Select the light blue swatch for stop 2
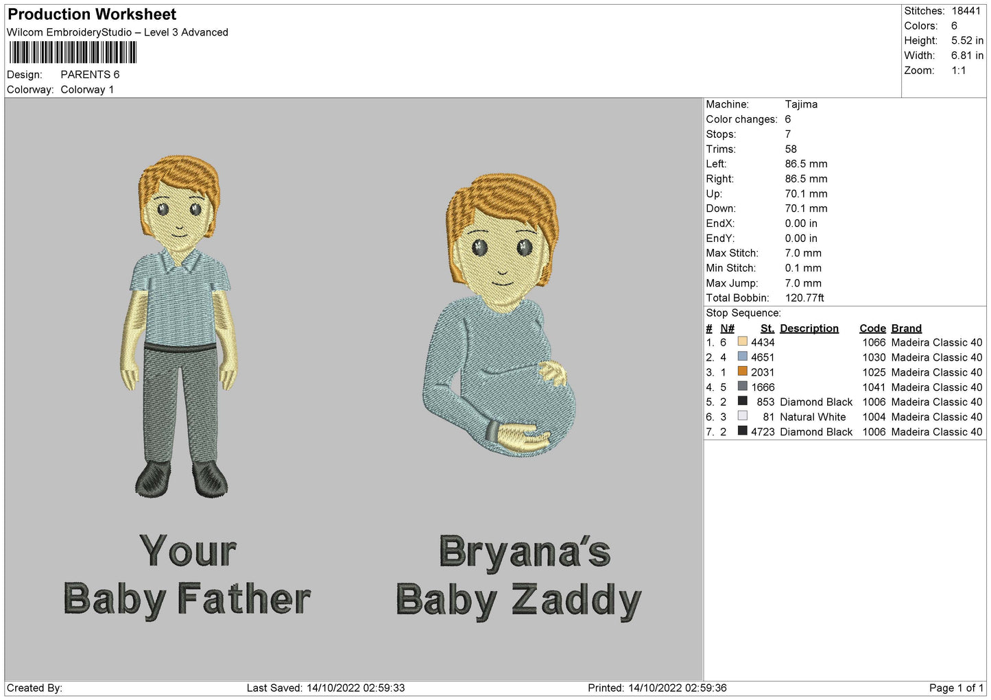Image resolution: width=991 pixels, height=700 pixels. [x=742, y=357]
